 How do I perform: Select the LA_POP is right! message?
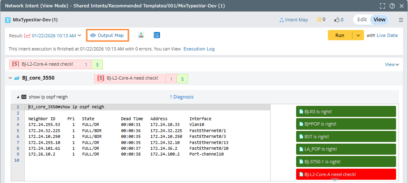pos(346,149)
